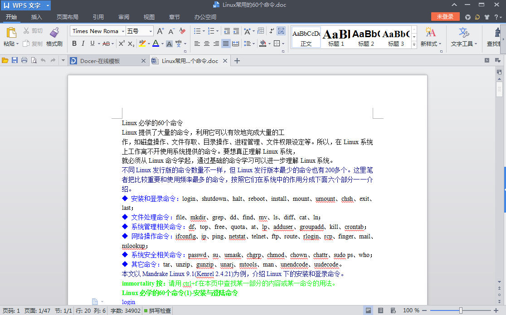Open the folder icon in quick access bar
The height and width of the screenshot is (315, 506).
click(5, 60)
